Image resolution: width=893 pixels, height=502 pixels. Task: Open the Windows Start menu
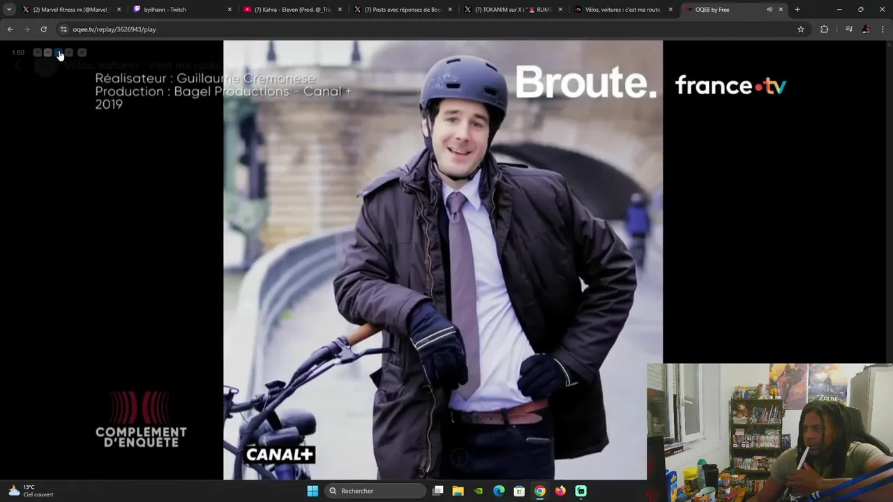coord(313,491)
